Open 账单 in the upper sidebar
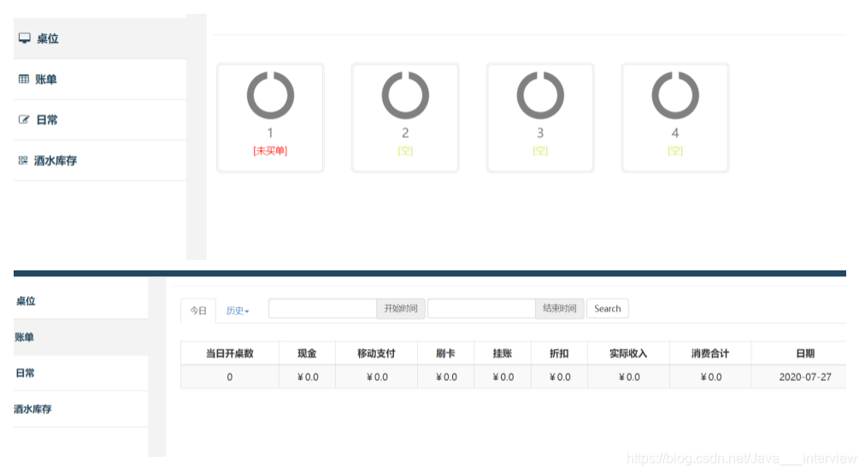This screenshot has width=865, height=474. pos(100,79)
